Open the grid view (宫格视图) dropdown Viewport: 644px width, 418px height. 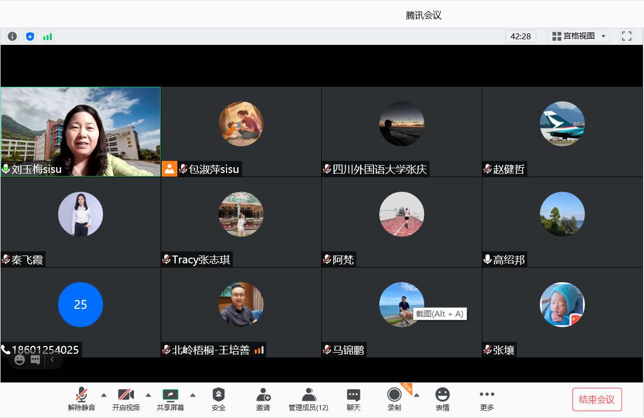[x=579, y=36]
